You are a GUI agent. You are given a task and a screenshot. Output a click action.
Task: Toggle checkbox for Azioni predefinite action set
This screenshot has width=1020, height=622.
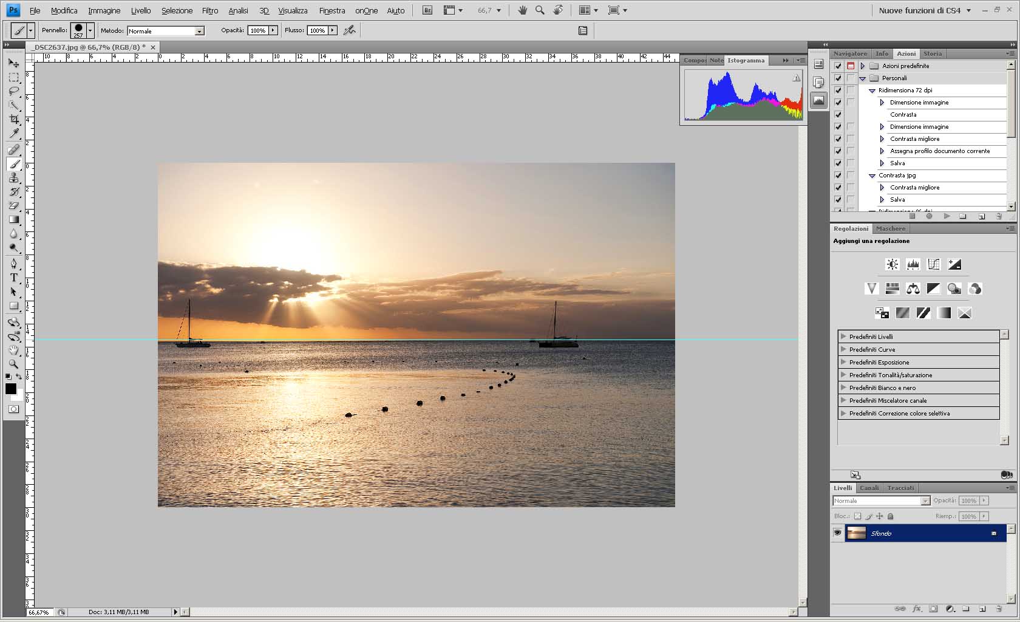coord(838,66)
